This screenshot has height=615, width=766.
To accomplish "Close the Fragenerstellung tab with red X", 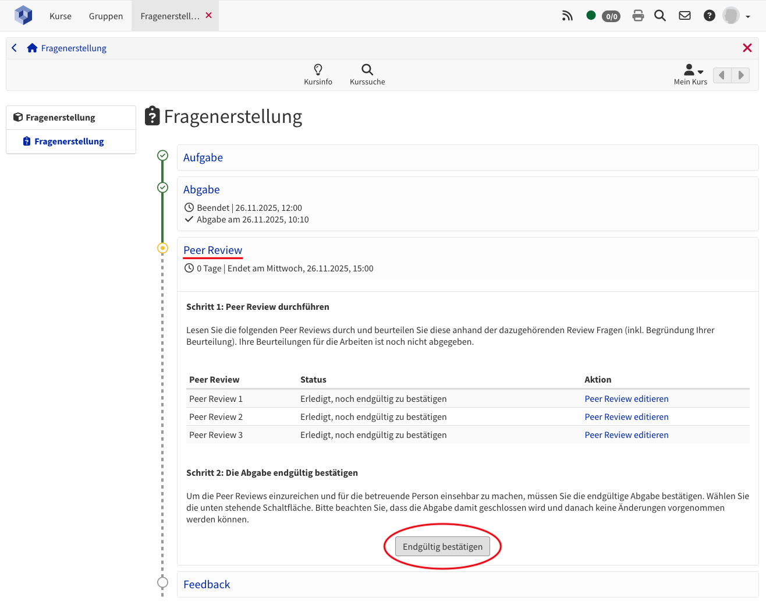I will click(x=209, y=16).
